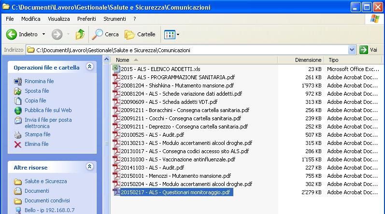Click the Excel icon of ELENCO ADDETTI.xls
Image resolution: width=385 pixels, height=214 pixels.
coord(116,69)
